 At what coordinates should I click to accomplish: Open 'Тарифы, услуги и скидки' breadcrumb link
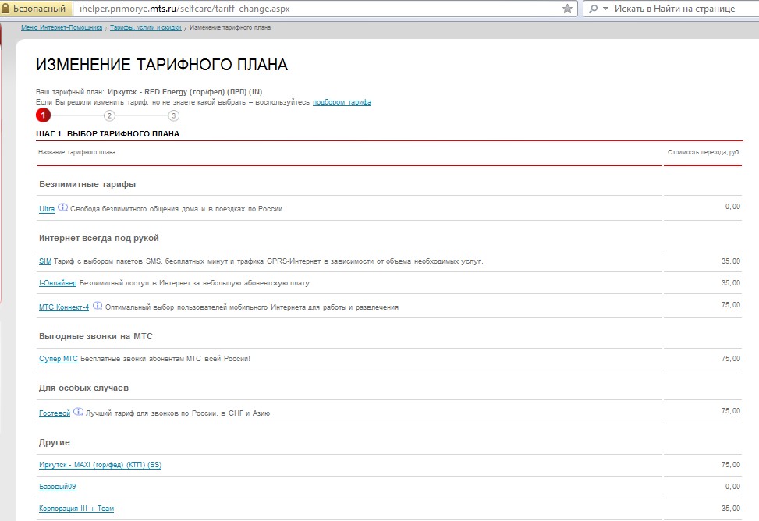146,27
